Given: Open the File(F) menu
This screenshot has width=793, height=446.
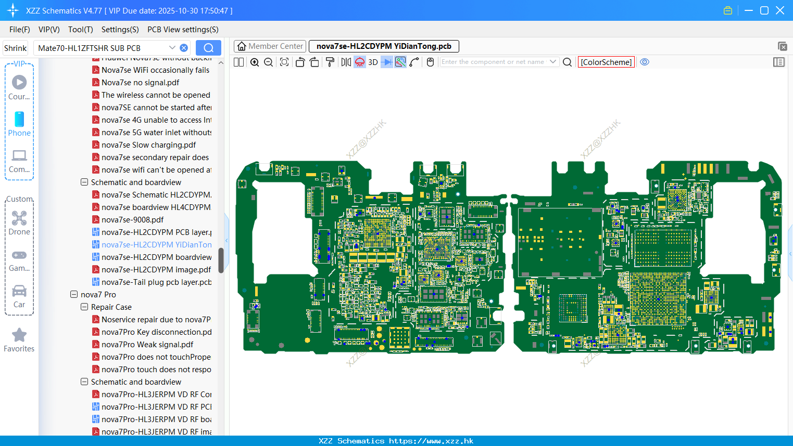Looking at the screenshot, I should coord(20,30).
